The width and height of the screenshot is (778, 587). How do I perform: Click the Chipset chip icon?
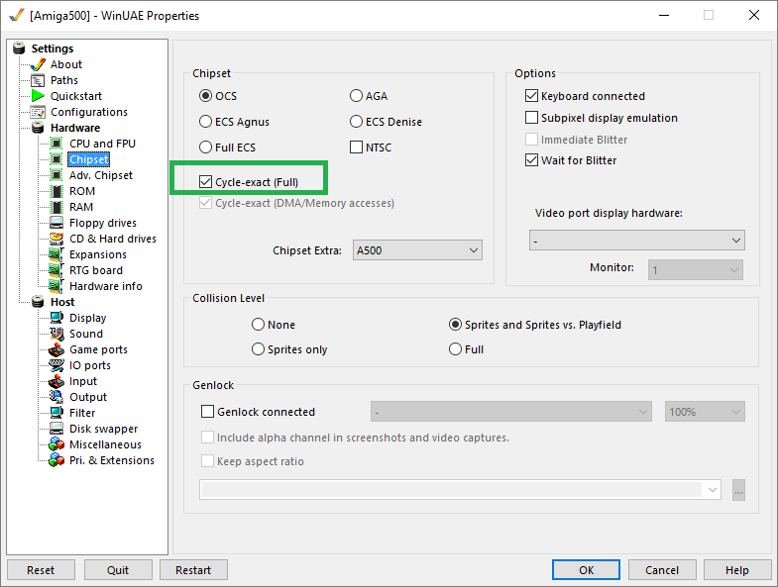pyautogui.click(x=56, y=159)
